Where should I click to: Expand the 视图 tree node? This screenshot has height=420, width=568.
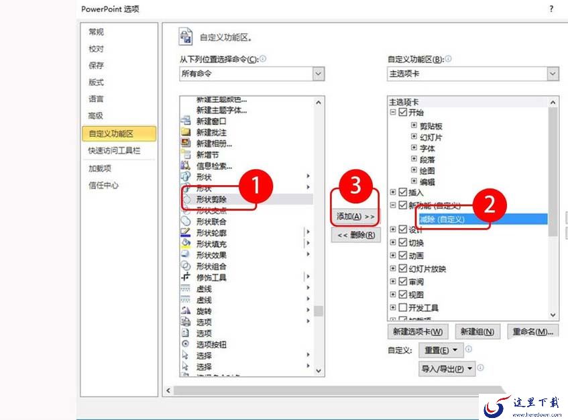(x=393, y=295)
